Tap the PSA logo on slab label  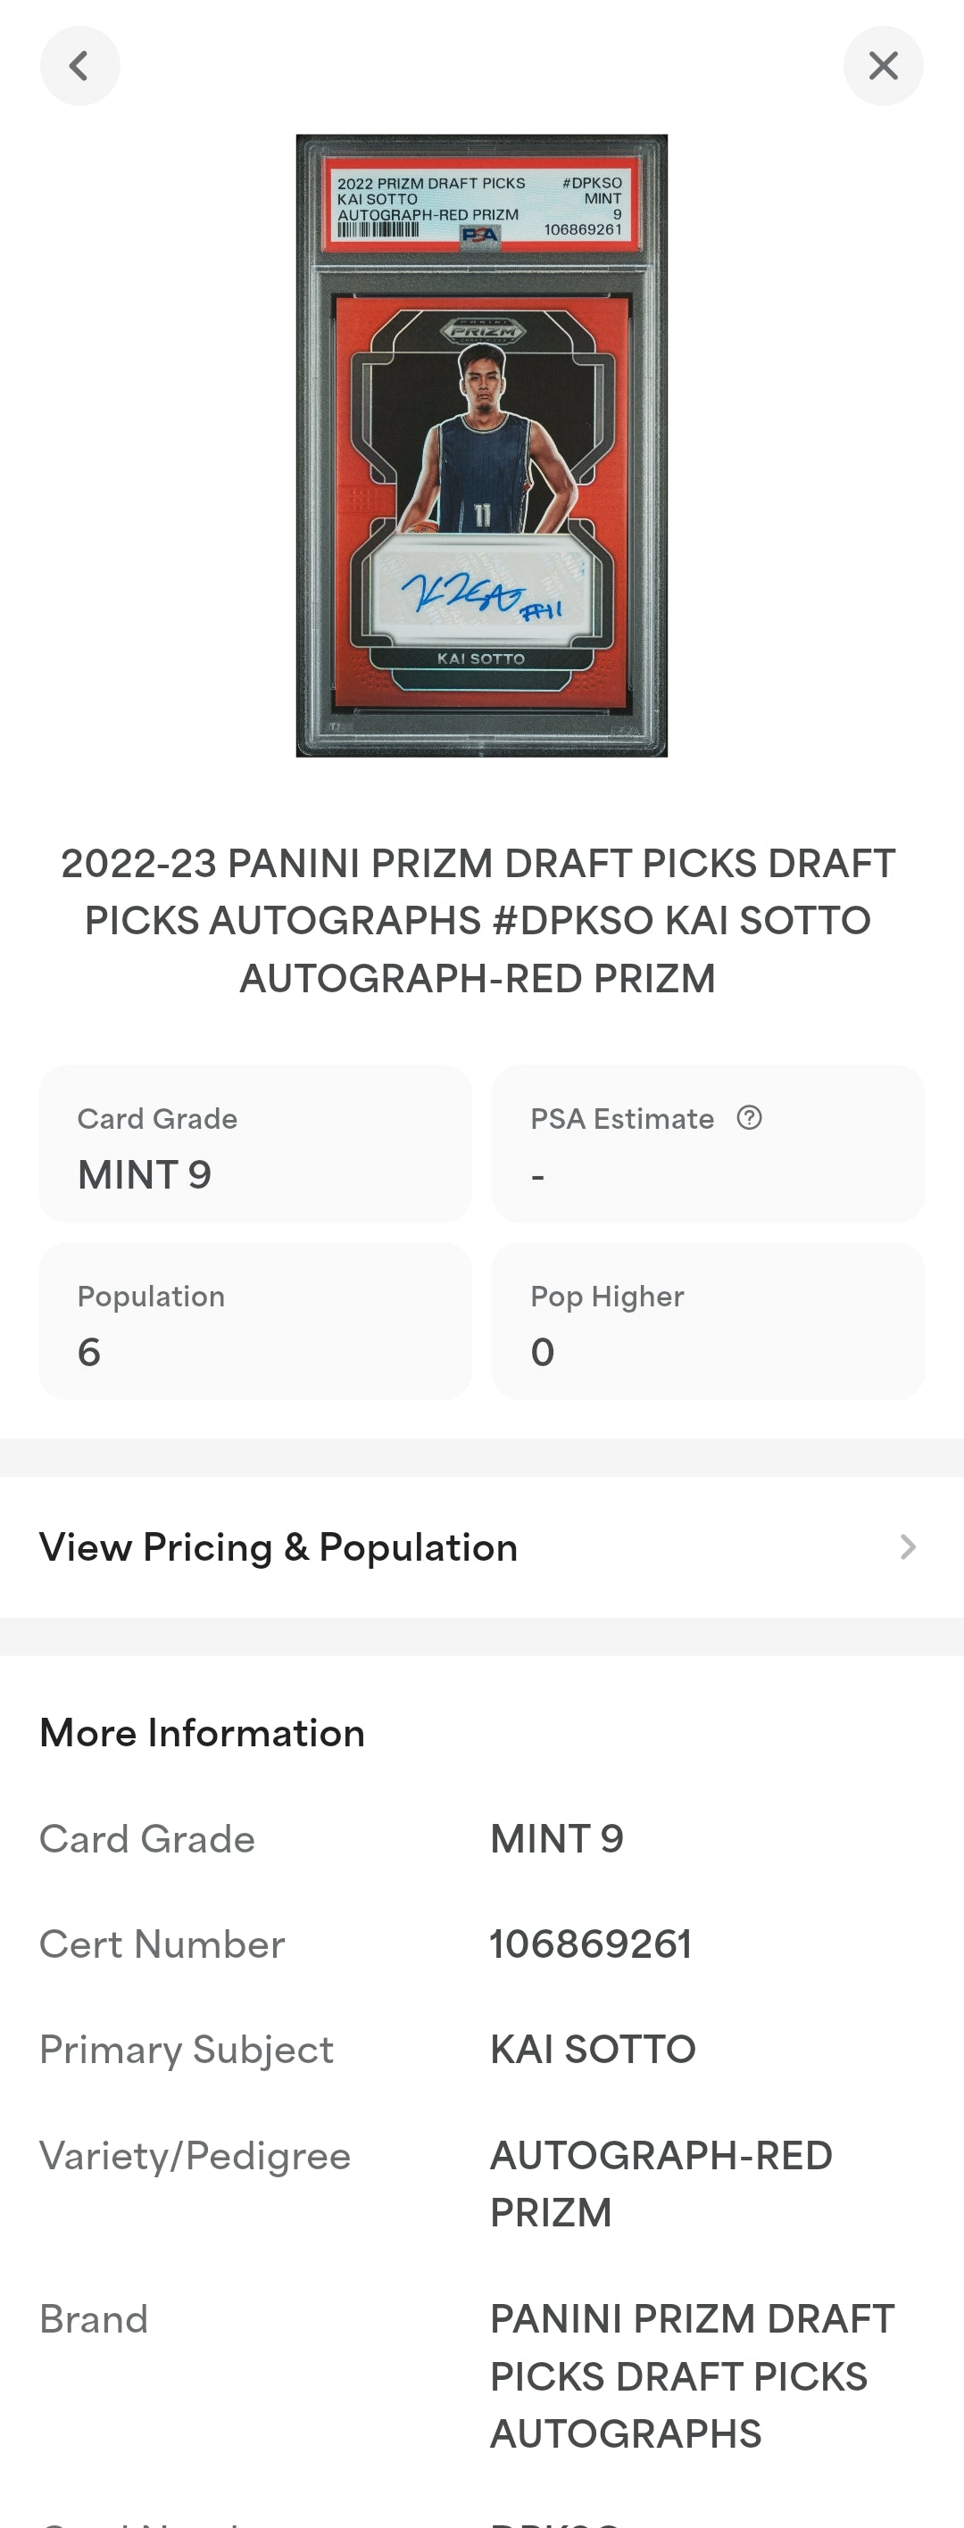(480, 235)
